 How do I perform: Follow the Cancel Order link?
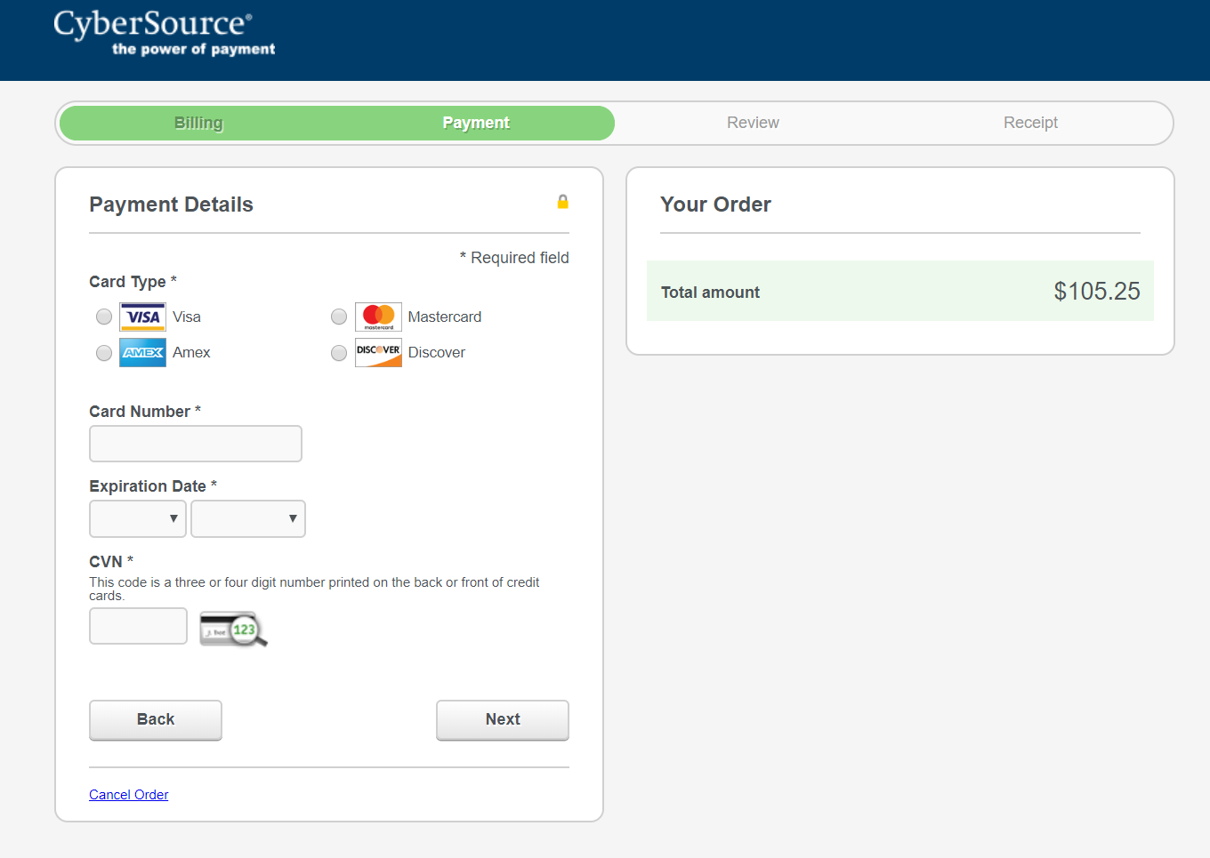click(x=129, y=795)
